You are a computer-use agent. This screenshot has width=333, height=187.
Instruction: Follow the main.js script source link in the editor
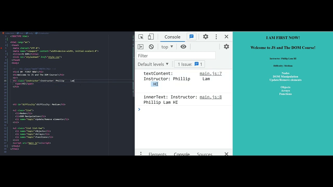click(x=33, y=143)
